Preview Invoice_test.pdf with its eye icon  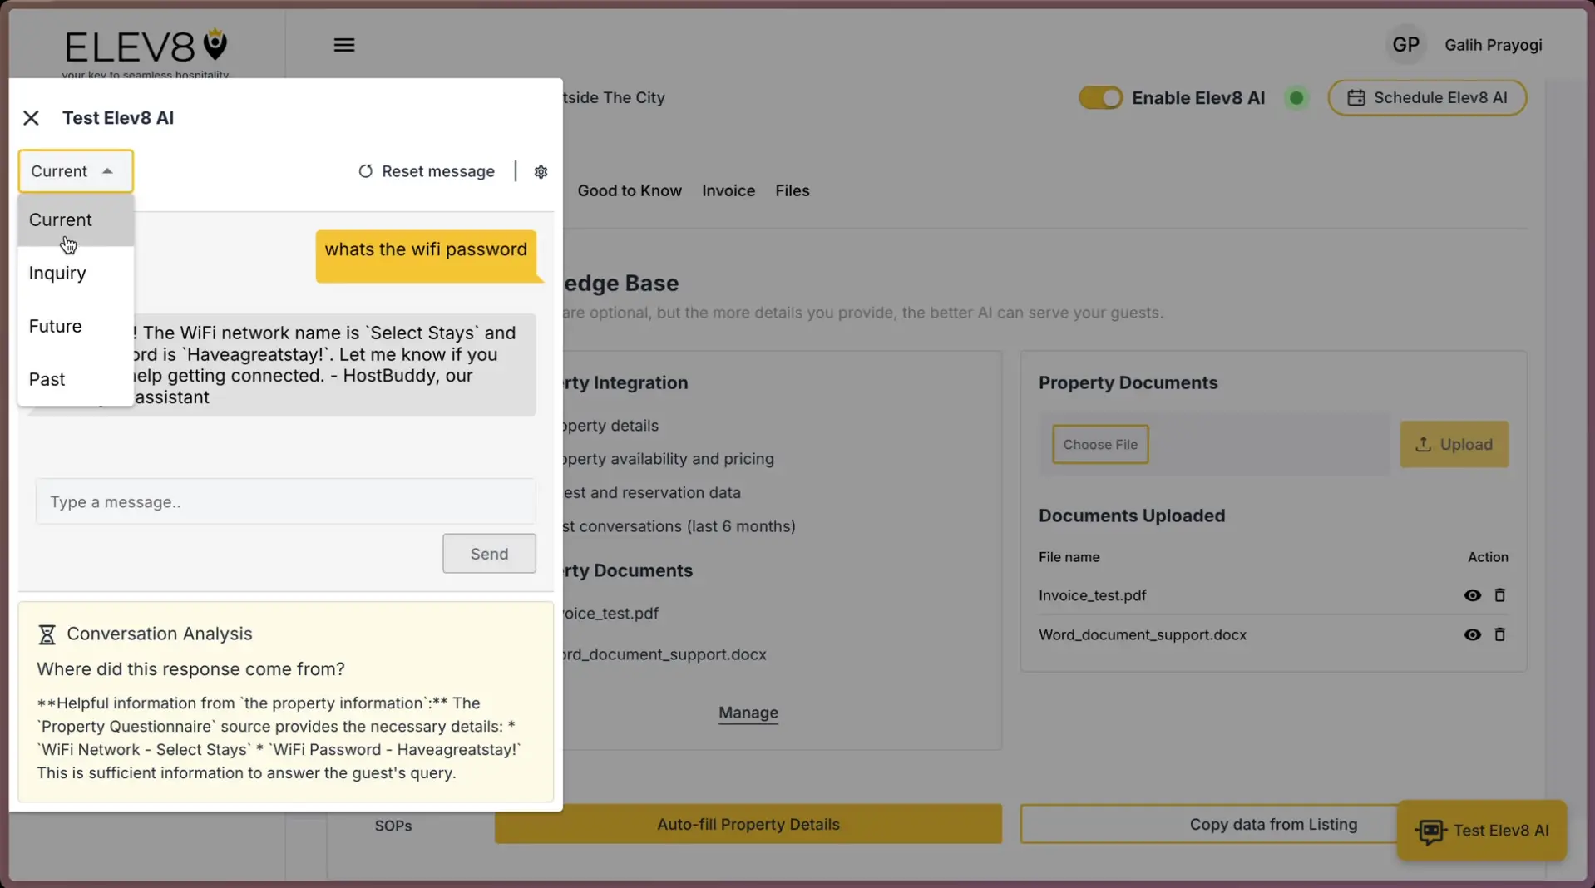point(1471,595)
